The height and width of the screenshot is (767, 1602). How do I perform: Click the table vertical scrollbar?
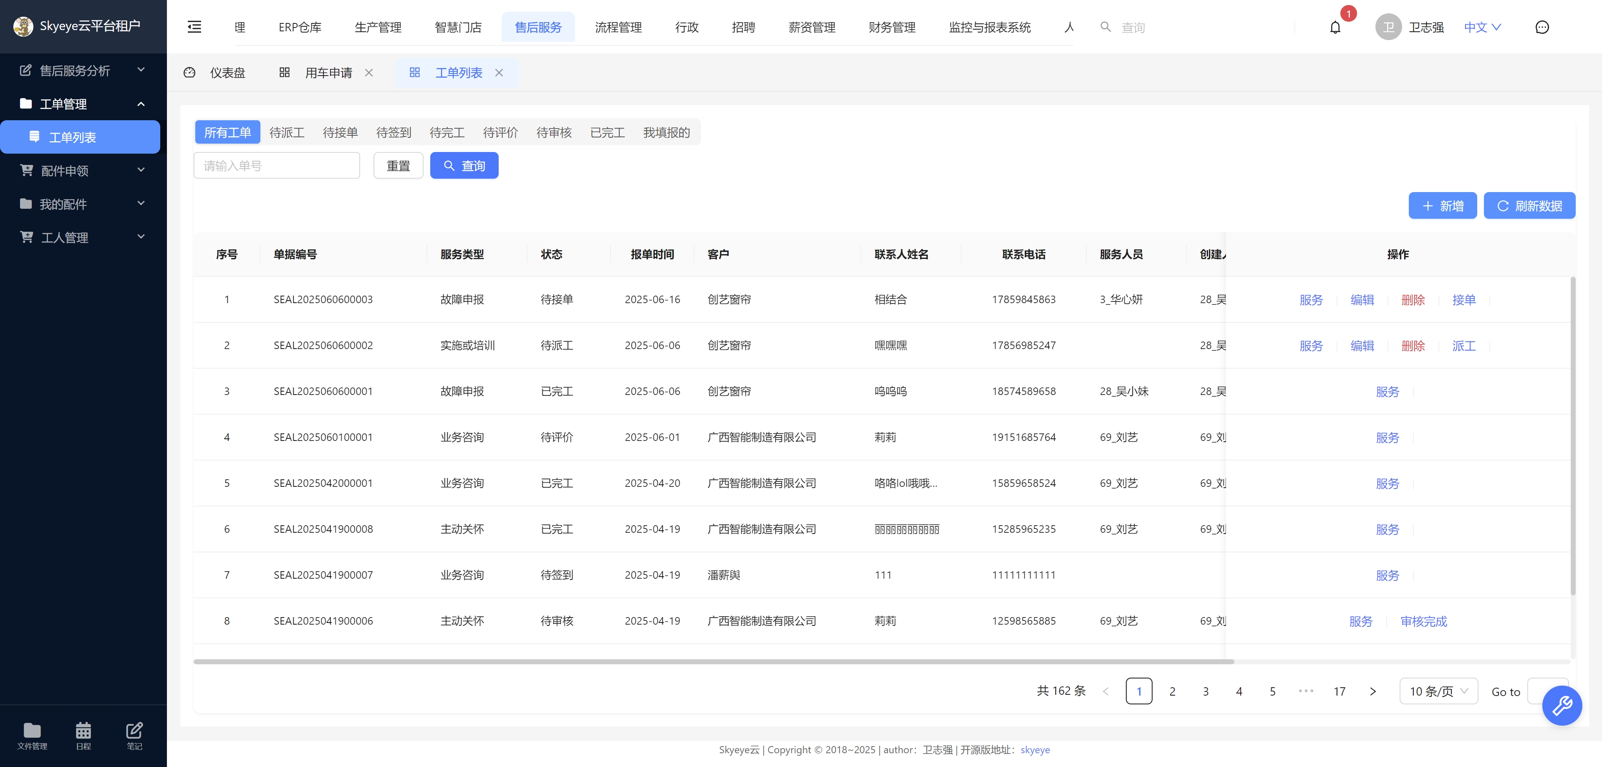pos(1573,435)
